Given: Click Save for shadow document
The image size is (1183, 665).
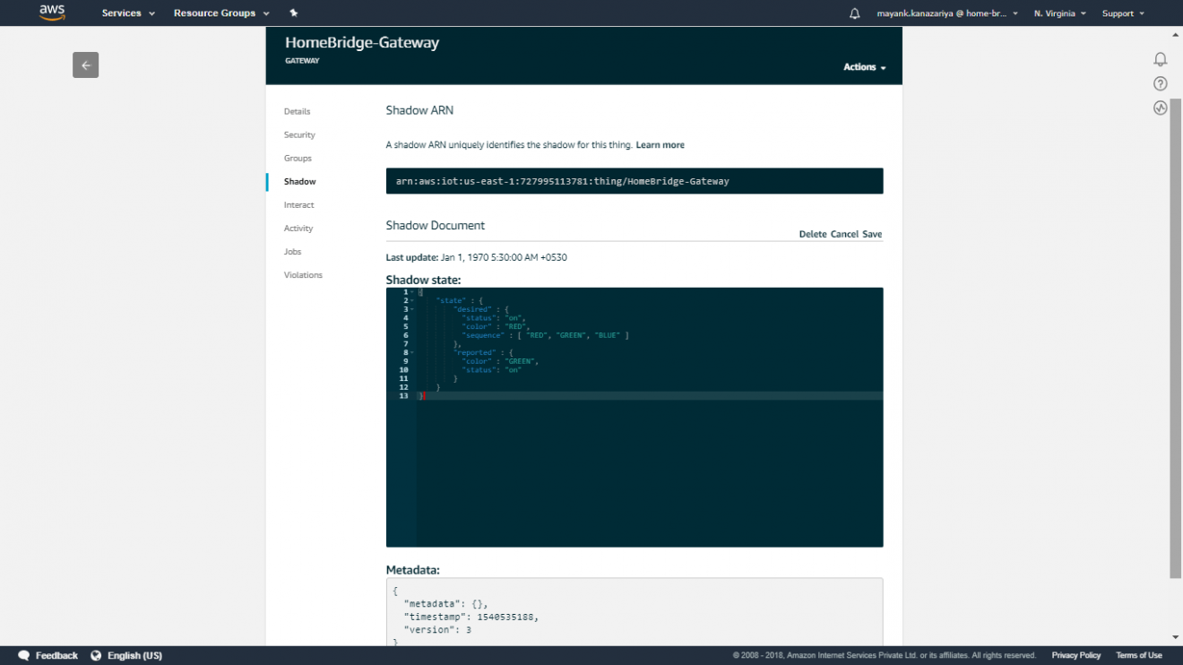Looking at the screenshot, I should coord(872,234).
